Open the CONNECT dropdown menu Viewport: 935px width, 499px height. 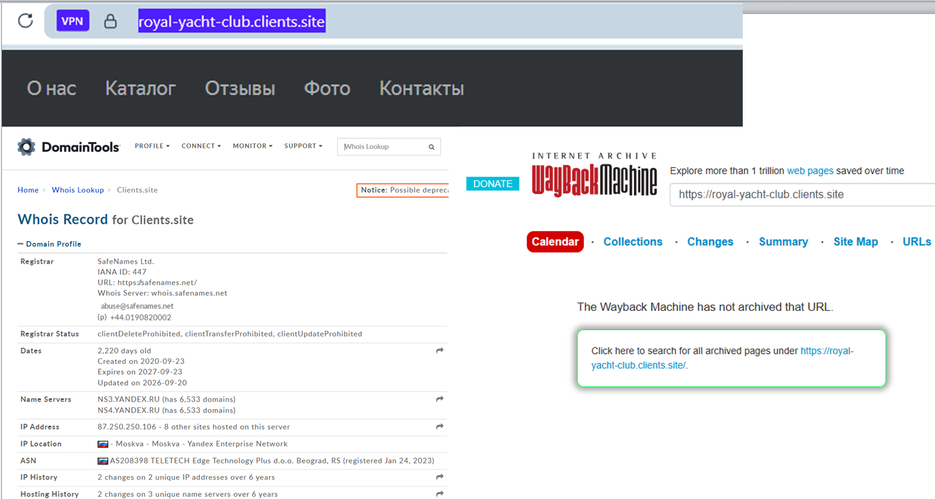pyautogui.click(x=201, y=146)
